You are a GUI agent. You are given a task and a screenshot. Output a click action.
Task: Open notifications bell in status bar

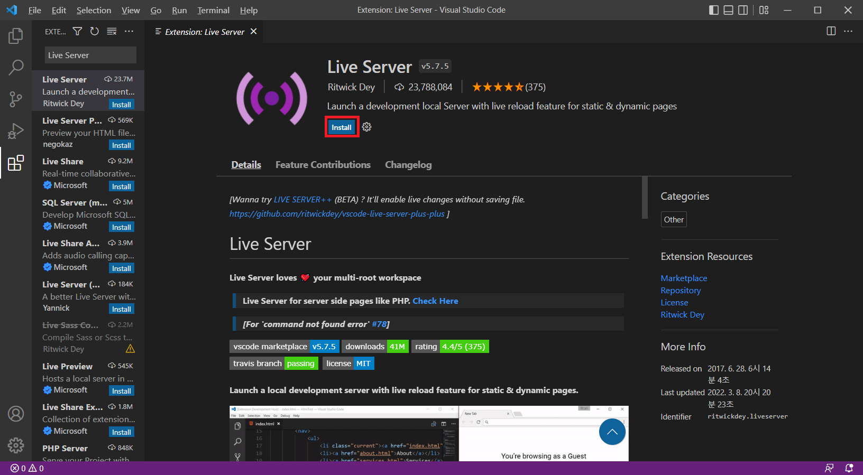[x=849, y=468]
